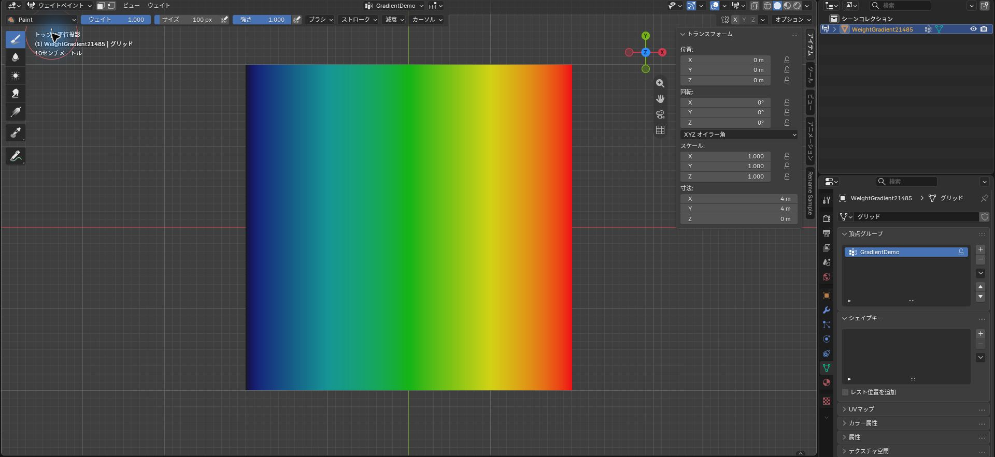995x457 pixels.
Task: Switch to the Rename Sample sidebar tab
Action: pyautogui.click(x=811, y=193)
